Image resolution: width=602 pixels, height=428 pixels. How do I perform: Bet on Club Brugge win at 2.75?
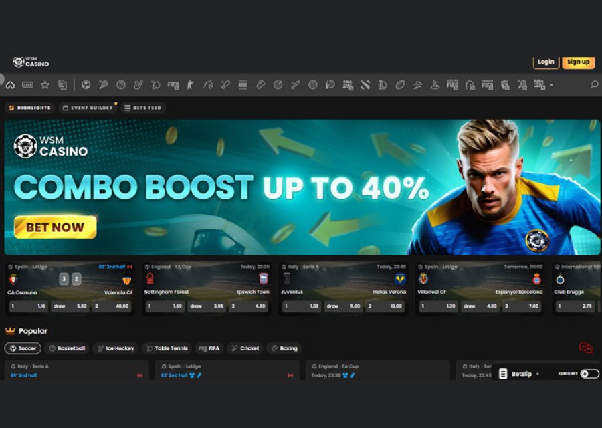[x=575, y=306]
